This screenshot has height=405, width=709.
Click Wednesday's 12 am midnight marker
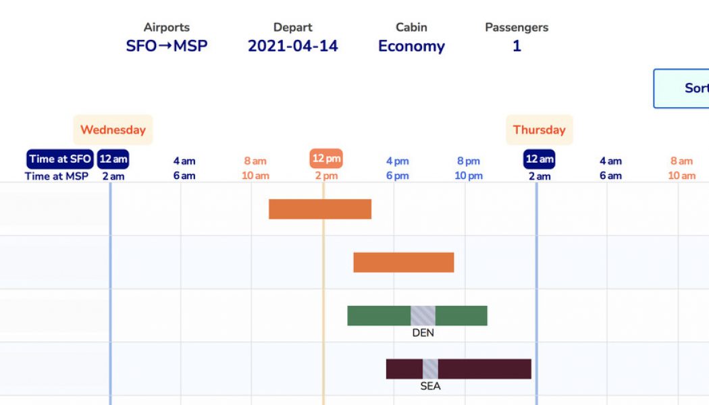pos(113,159)
